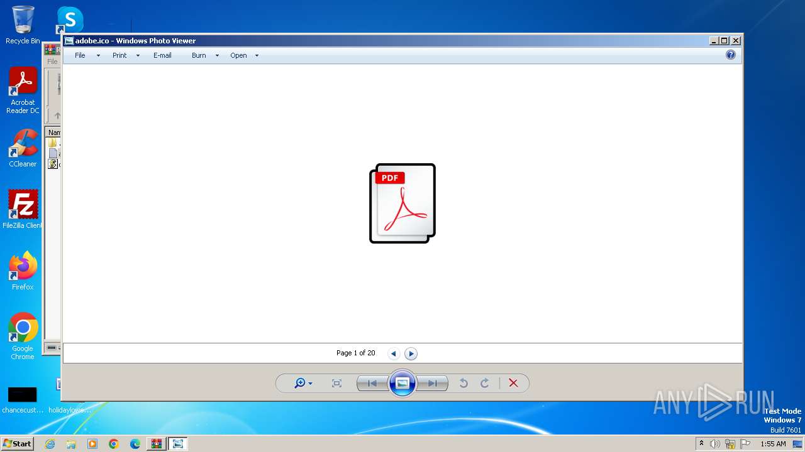805x452 pixels.
Task: Open the Print menu
Action: 119,55
